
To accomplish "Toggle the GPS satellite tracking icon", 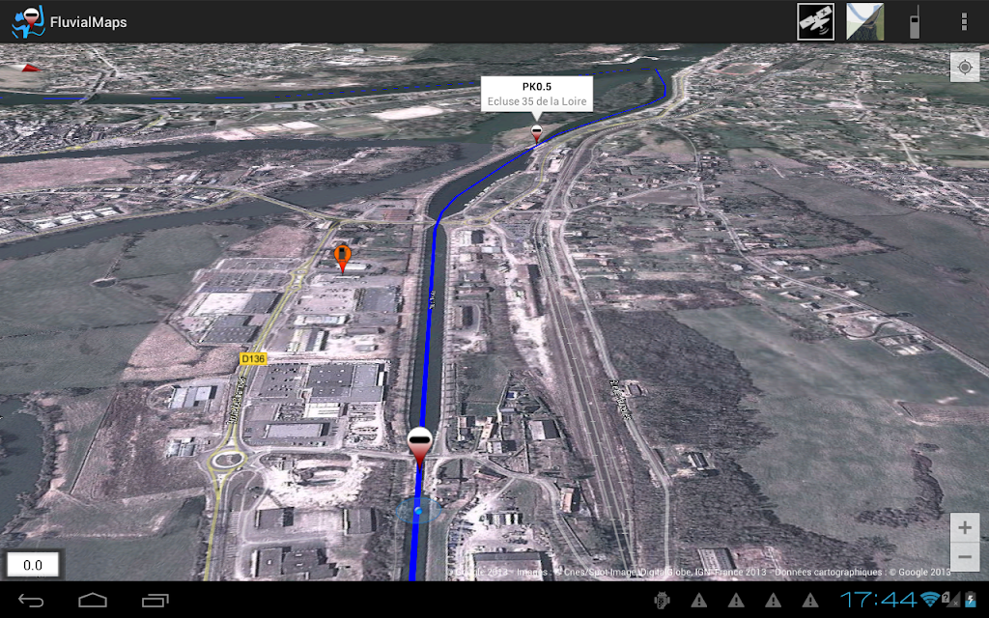I will tap(815, 21).
